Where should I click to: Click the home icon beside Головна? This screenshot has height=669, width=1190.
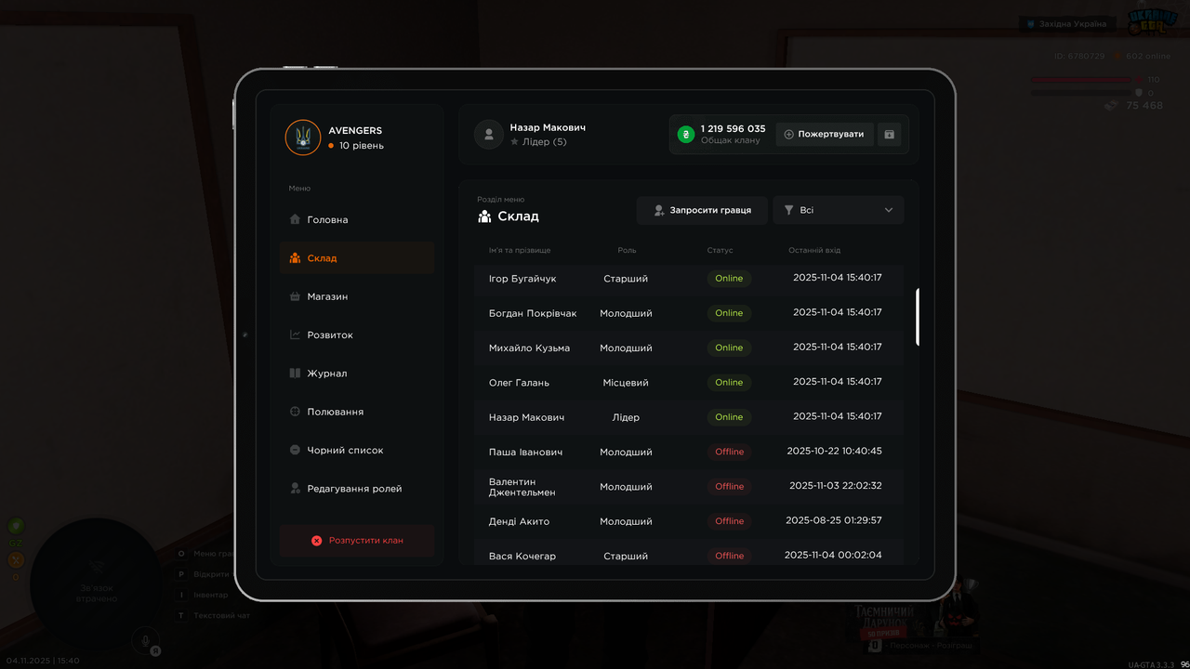295,219
